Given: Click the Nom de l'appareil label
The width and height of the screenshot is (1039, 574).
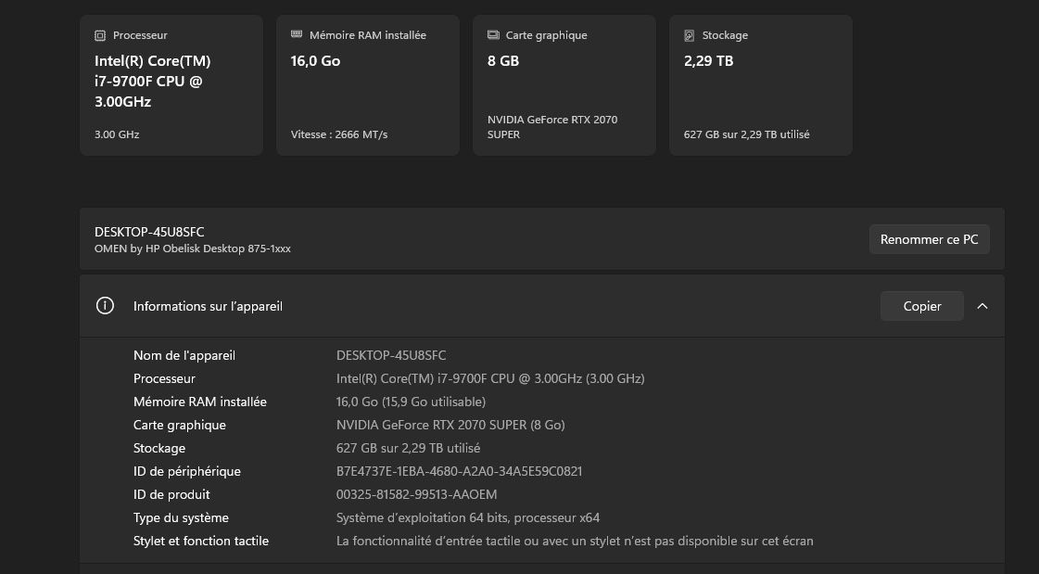Looking at the screenshot, I should [x=184, y=355].
